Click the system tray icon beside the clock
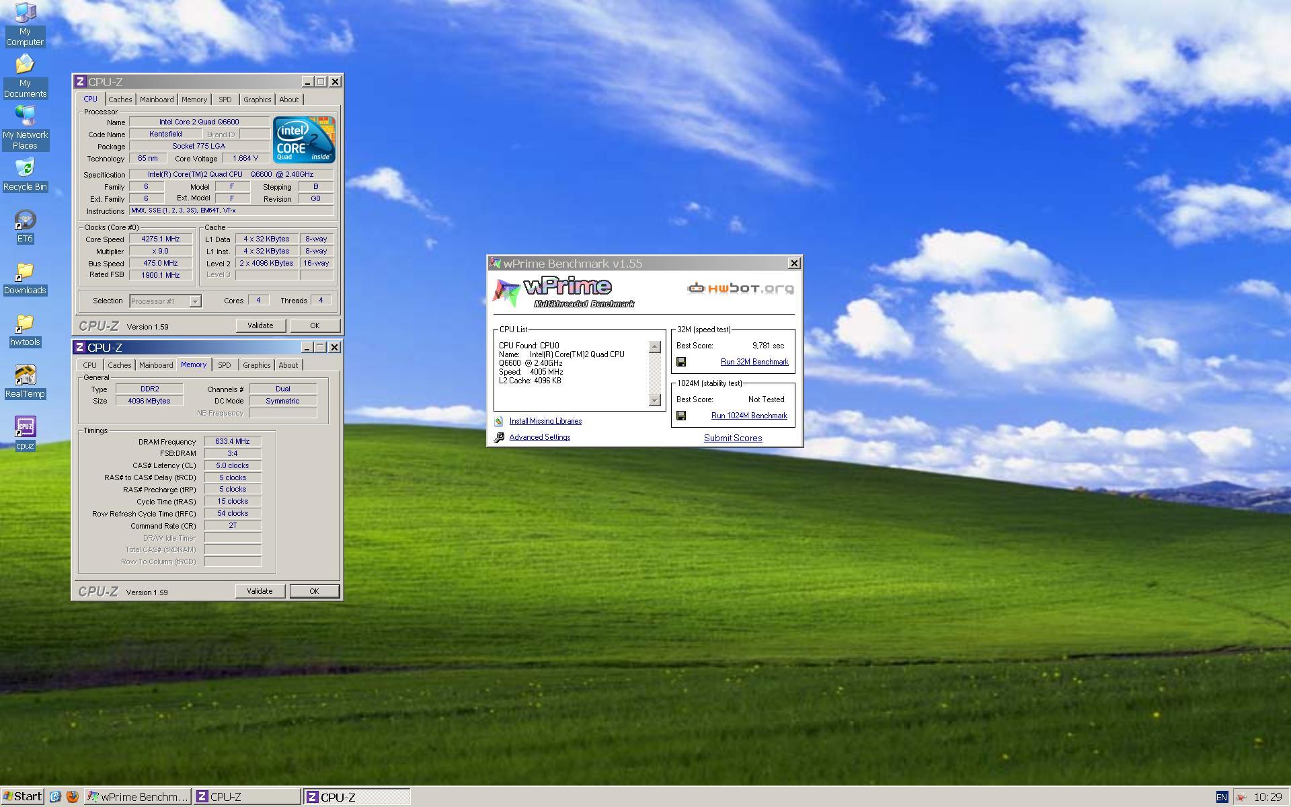The image size is (1291, 807). coord(1241,797)
